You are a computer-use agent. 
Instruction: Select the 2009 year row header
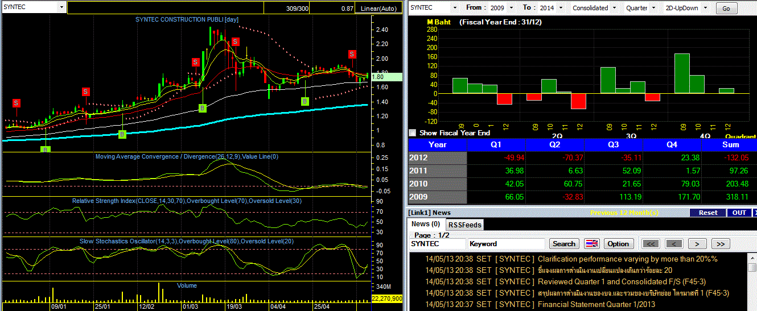click(x=437, y=197)
